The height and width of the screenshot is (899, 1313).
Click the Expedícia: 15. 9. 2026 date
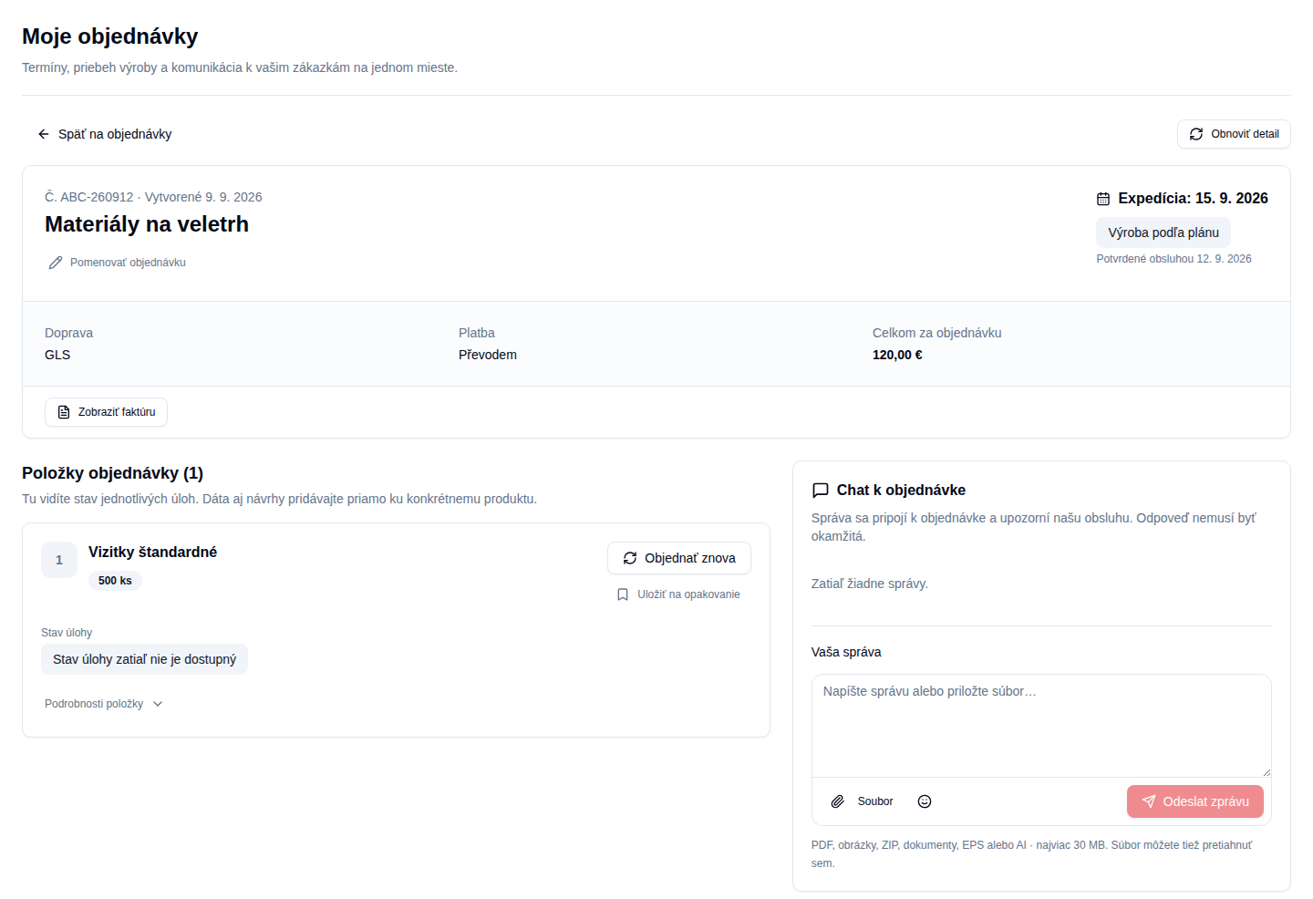click(x=1193, y=199)
